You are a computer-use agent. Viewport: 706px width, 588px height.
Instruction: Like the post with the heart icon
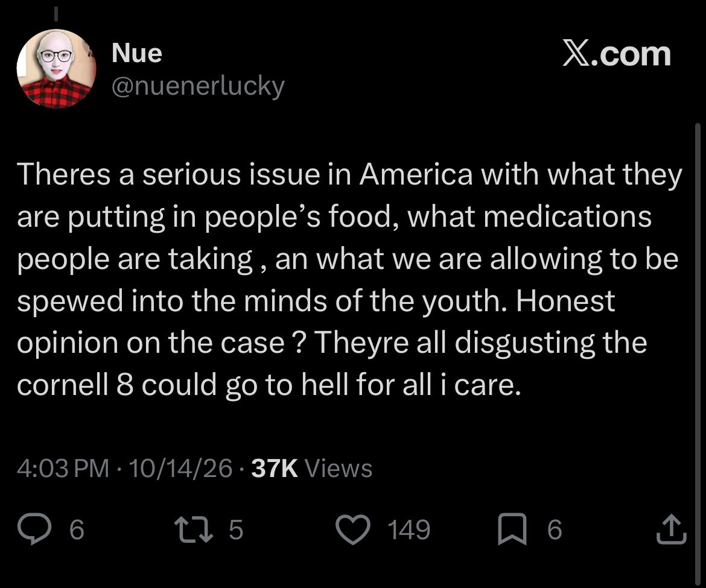tap(354, 529)
